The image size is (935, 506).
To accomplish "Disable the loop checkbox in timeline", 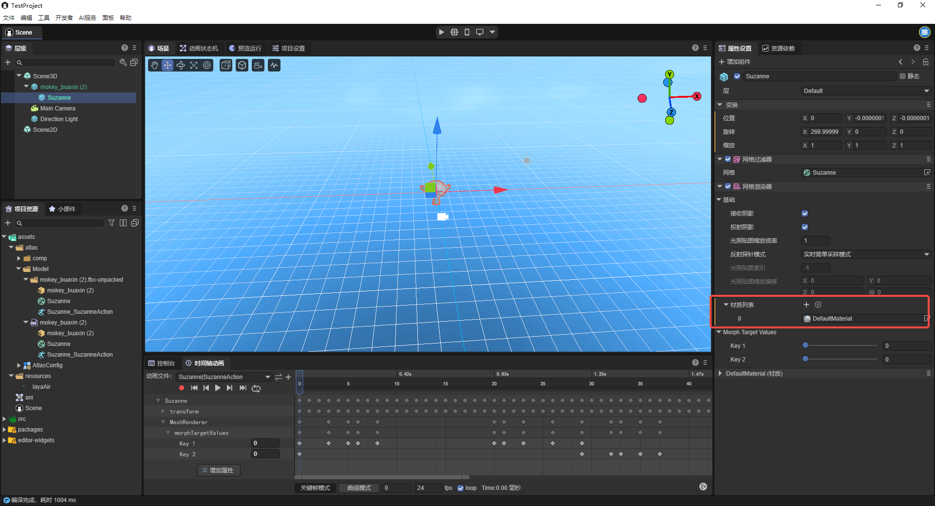I will (461, 488).
